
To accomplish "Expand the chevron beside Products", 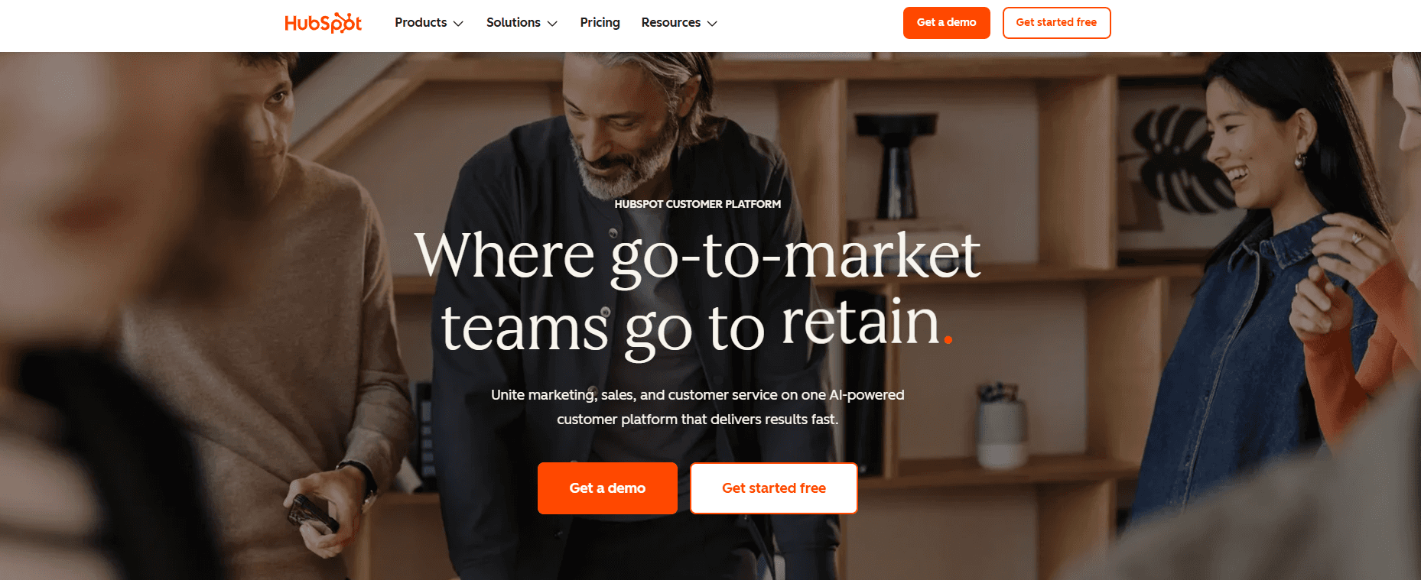I will point(458,24).
